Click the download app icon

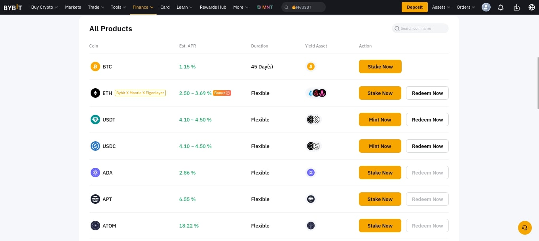(x=516, y=7)
